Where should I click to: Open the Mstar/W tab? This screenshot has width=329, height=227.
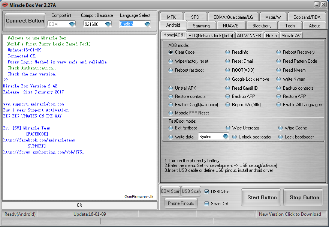(273, 17)
